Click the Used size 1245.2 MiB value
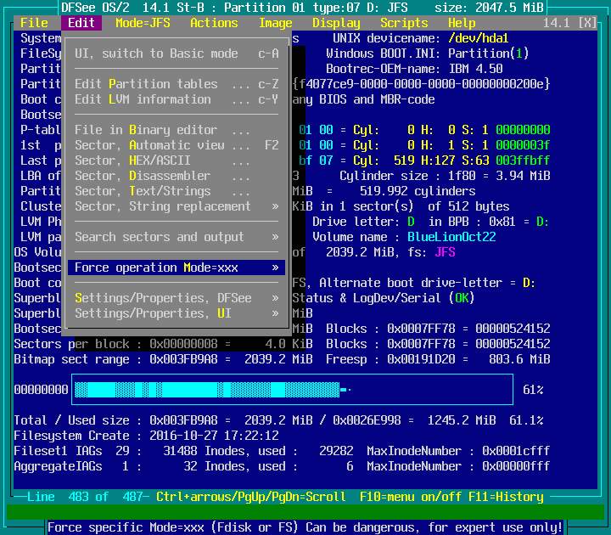 coord(462,420)
